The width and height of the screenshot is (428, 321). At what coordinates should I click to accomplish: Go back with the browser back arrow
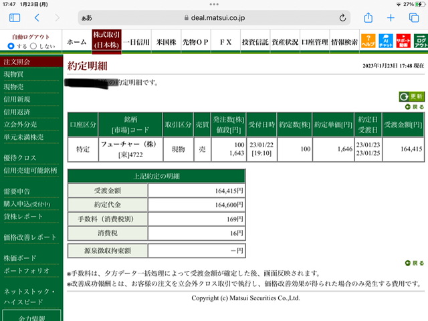[x=37, y=18]
